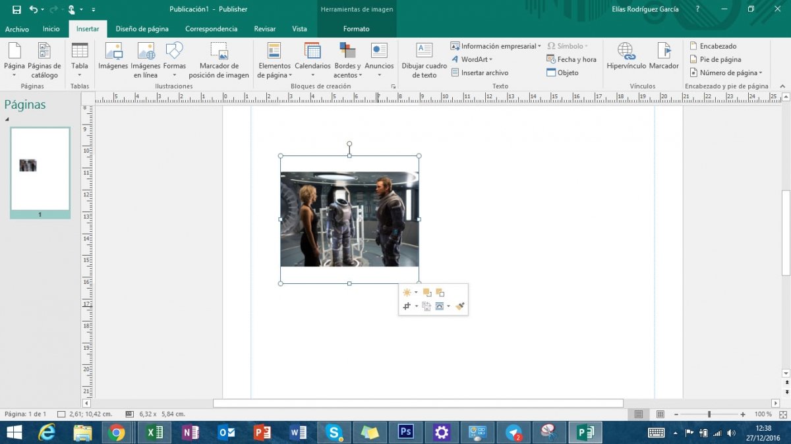Switch to two-page spread view in status bar

[660, 414]
